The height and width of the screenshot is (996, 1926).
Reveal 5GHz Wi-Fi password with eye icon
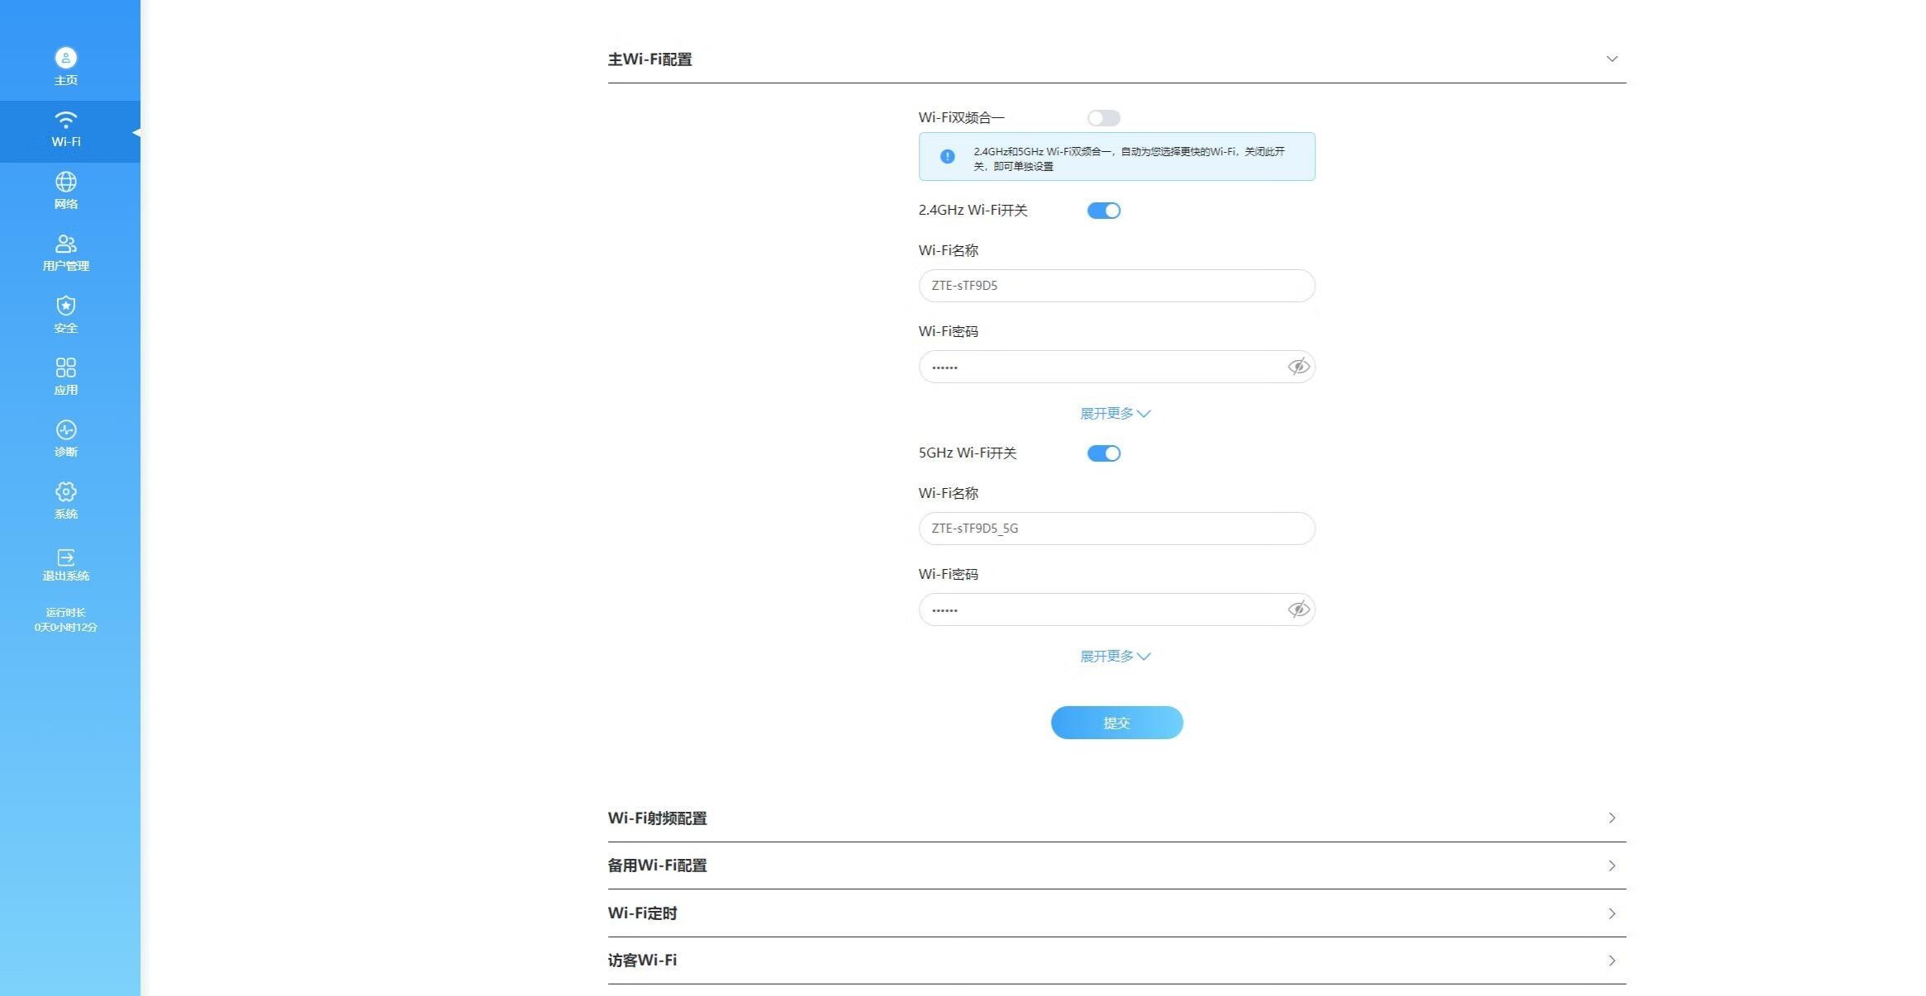click(x=1298, y=609)
